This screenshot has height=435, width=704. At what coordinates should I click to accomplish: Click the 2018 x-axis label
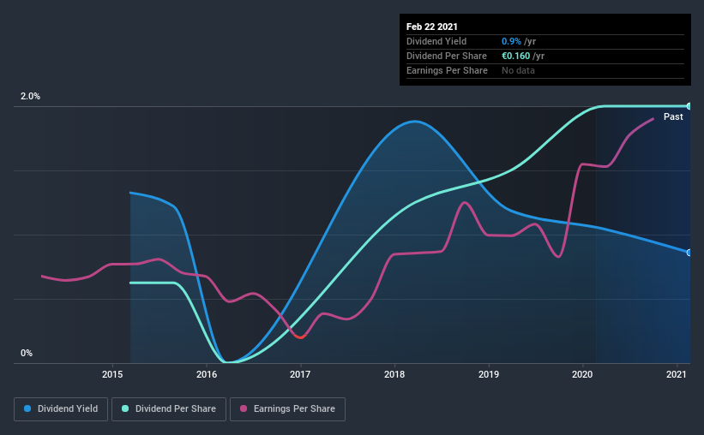pyautogui.click(x=394, y=374)
